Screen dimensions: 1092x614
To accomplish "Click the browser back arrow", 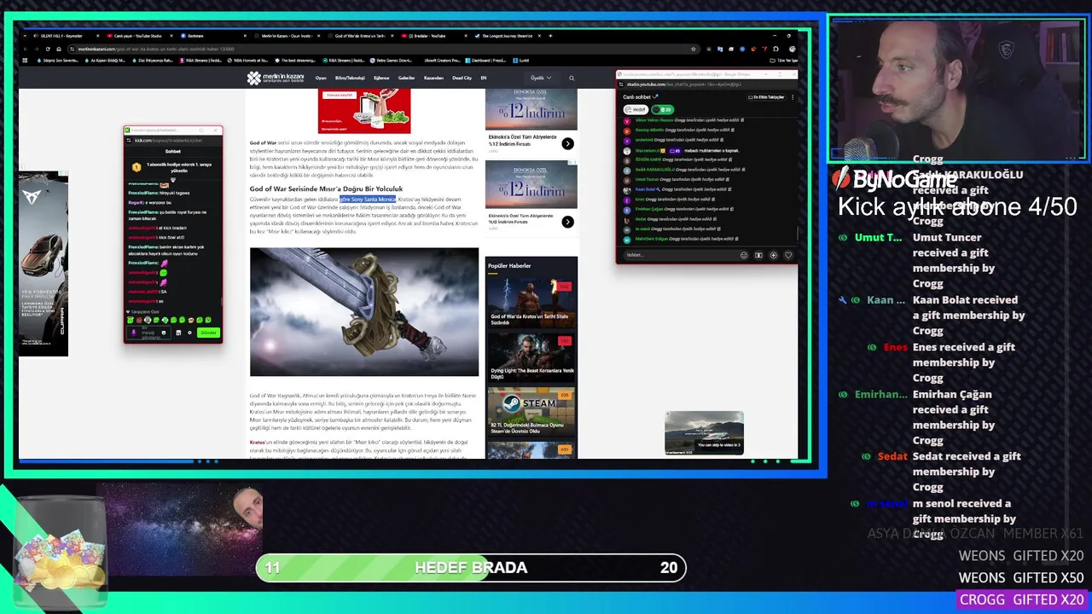I will (x=26, y=49).
